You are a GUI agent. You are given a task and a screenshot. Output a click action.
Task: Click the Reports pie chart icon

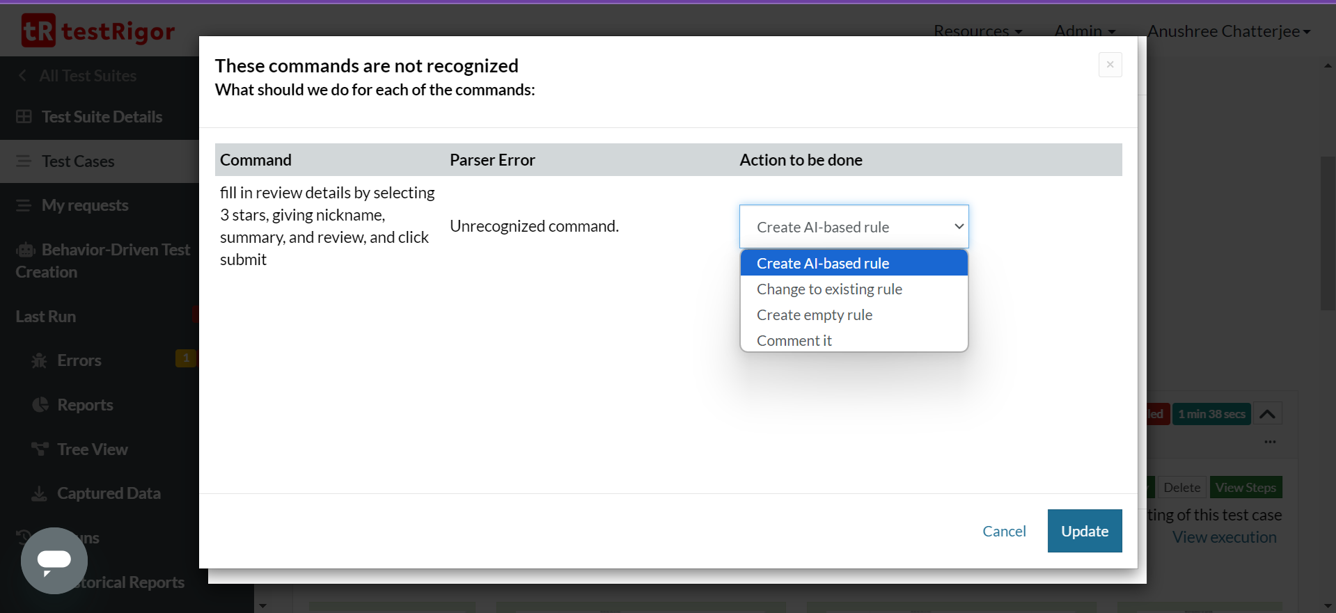point(40,405)
